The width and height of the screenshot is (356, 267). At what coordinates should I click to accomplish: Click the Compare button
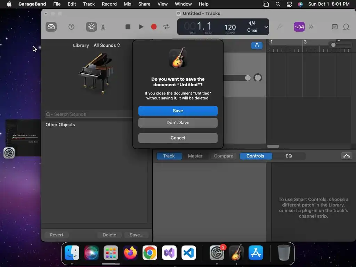click(x=224, y=156)
